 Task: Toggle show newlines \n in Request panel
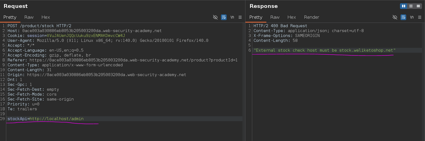pyautogui.click(x=232, y=17)
